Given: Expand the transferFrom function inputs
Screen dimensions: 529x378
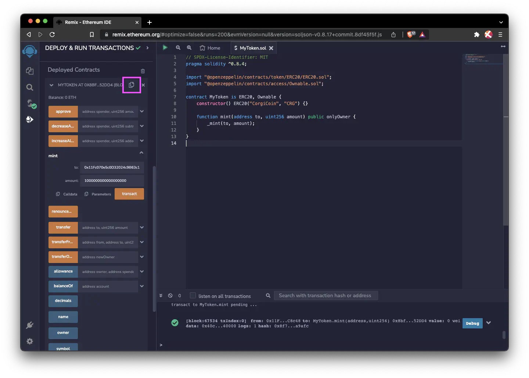Looking at the screenshot, I should pyautogui.click(x=142, y=242).
